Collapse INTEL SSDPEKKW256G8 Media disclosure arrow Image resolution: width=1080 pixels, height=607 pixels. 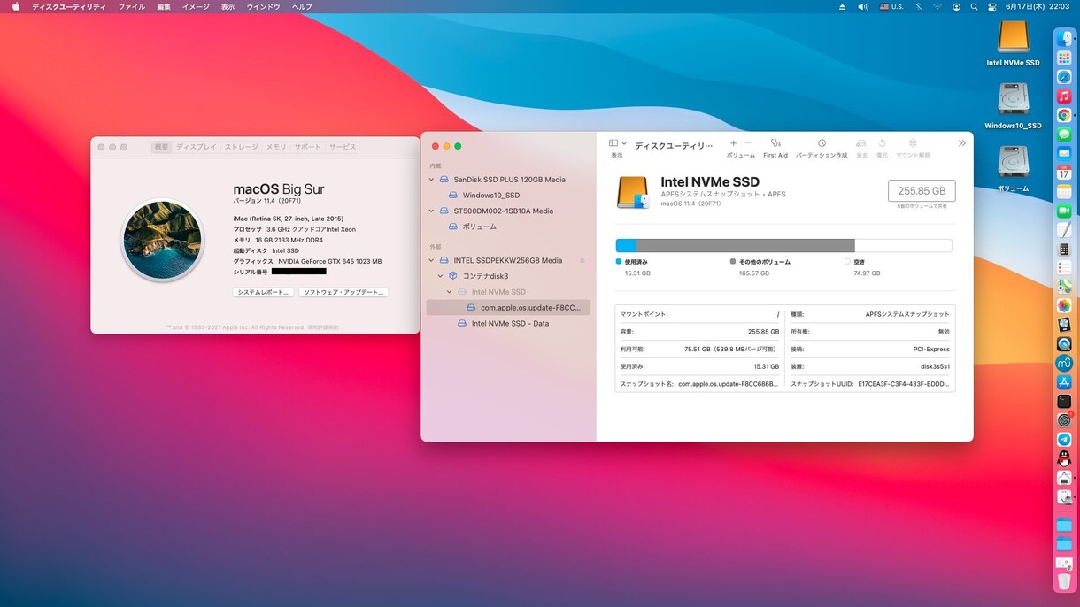click(432, 261)
